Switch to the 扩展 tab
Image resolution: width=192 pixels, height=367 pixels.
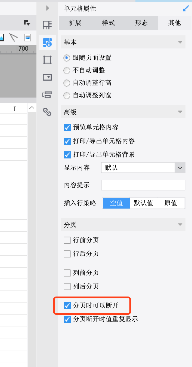75,23
